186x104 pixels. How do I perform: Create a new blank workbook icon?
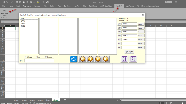tap(20, 2)
